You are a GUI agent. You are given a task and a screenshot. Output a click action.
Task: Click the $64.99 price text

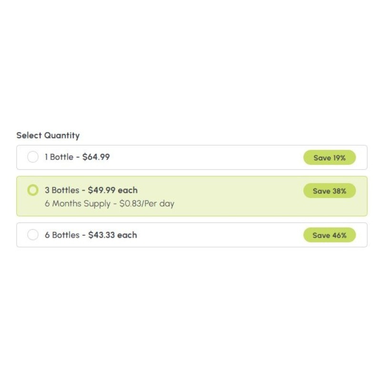(96, 157)
